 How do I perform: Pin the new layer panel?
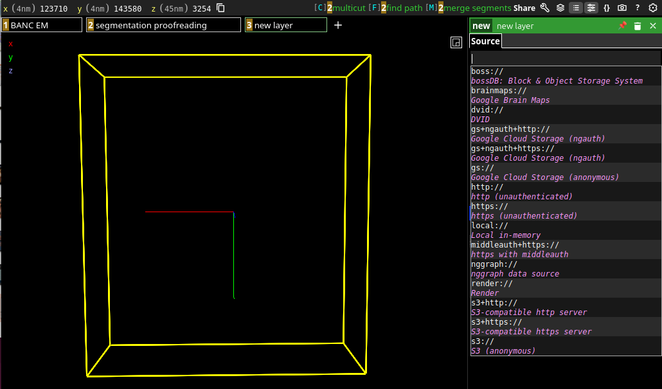tap(622, 26)
